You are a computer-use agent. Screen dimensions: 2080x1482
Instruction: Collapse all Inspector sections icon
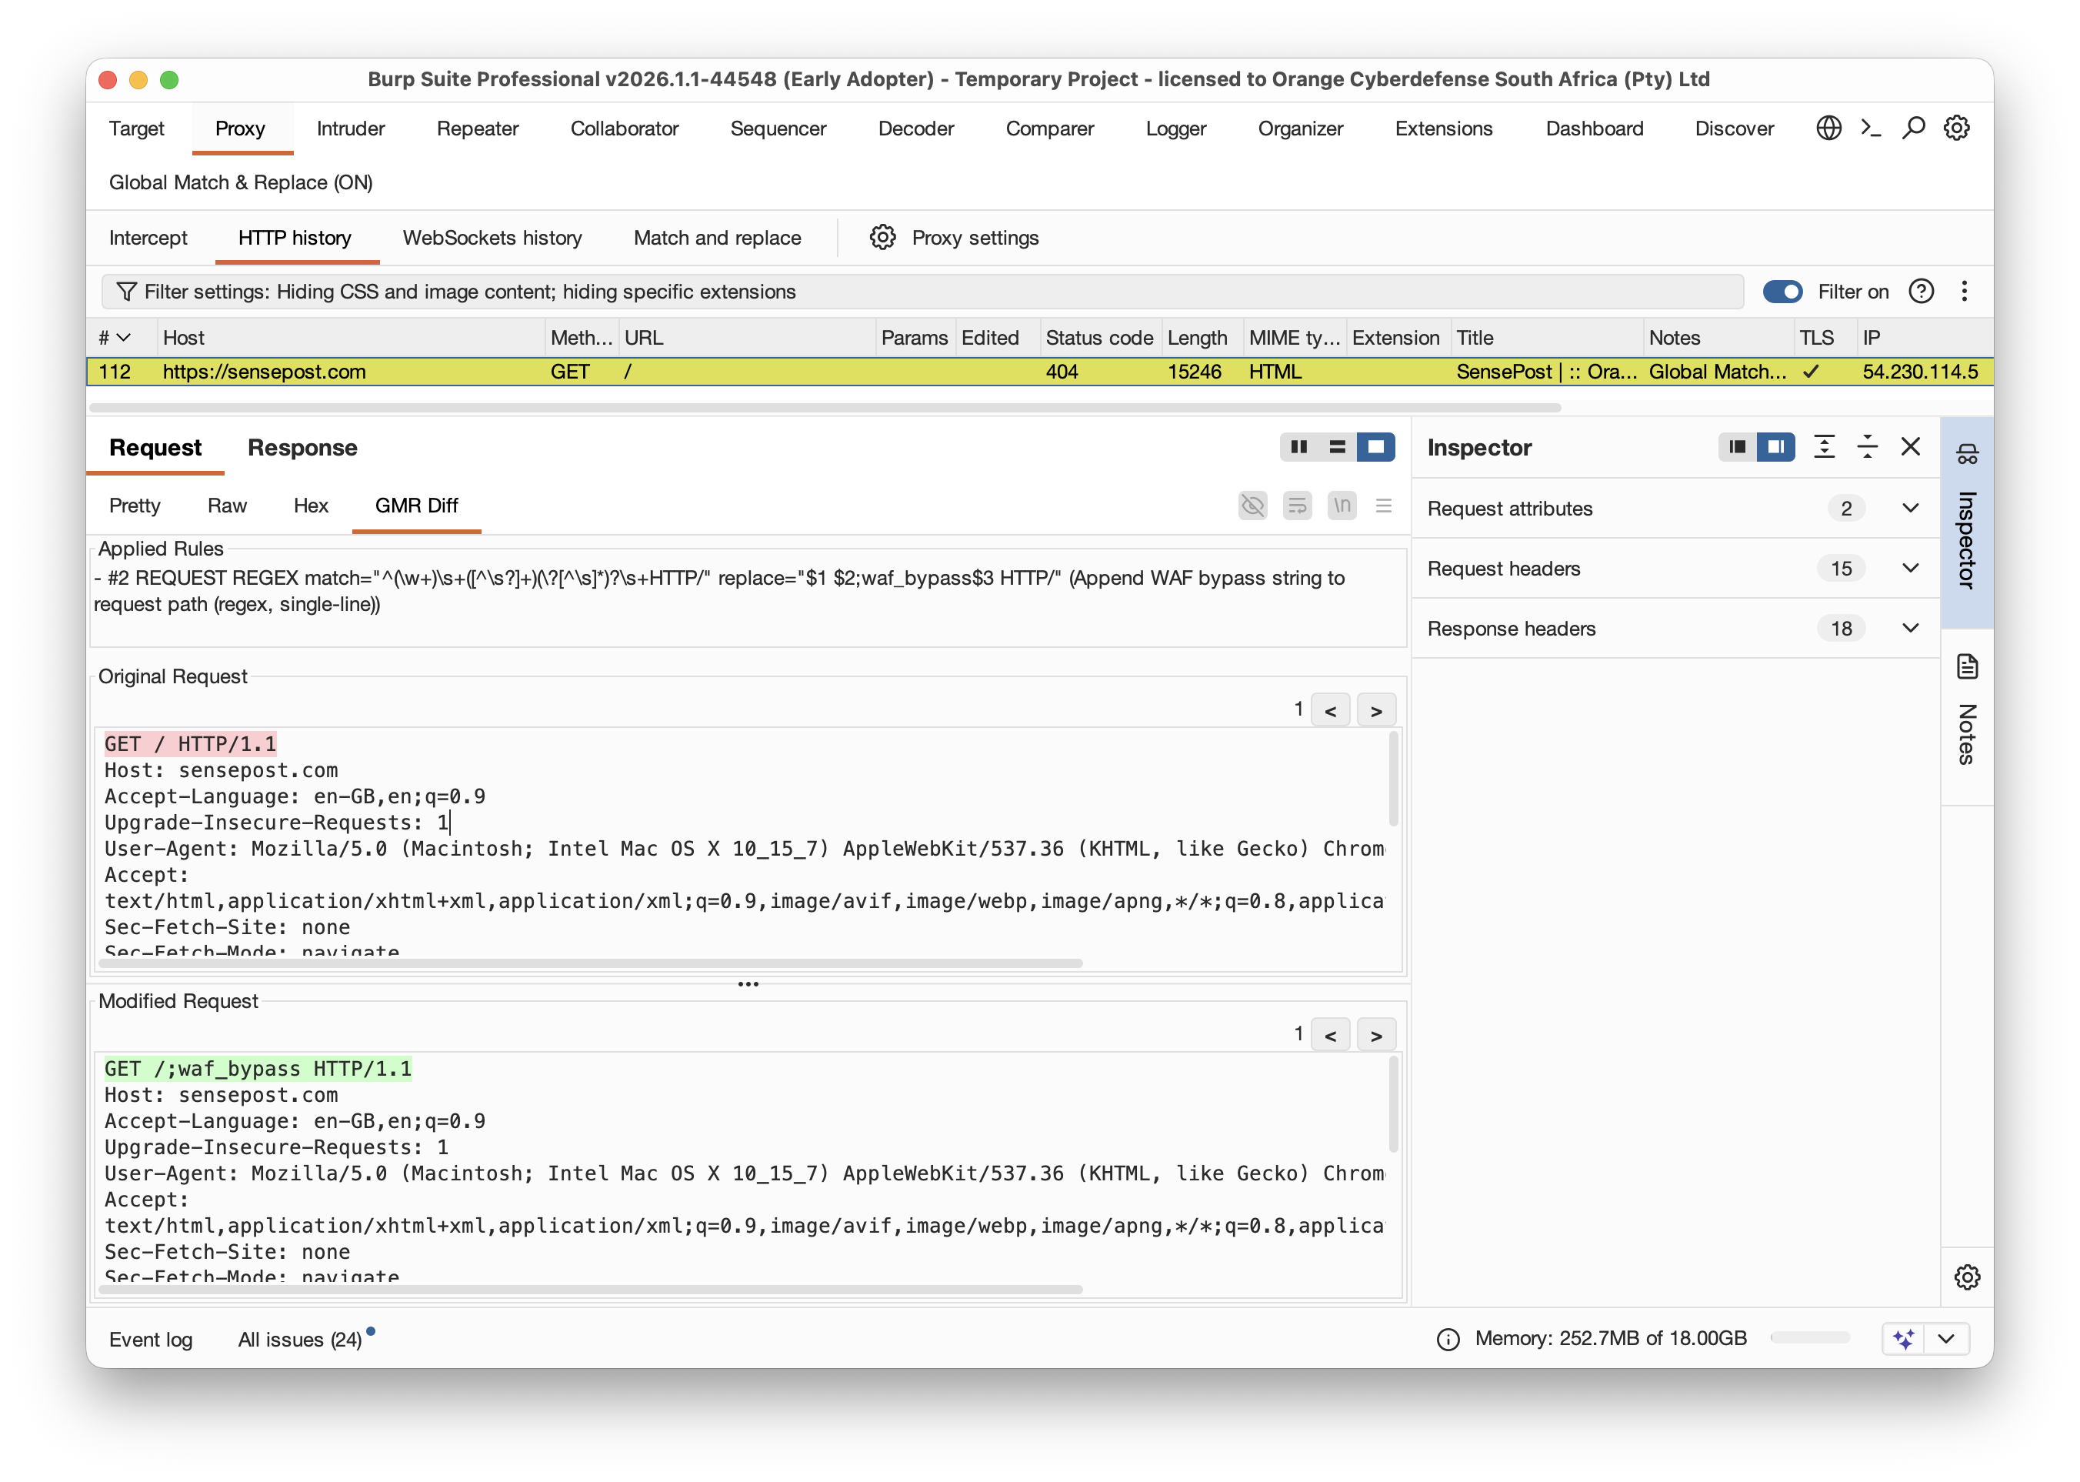pyautogui.click(x=1868, y=447)
